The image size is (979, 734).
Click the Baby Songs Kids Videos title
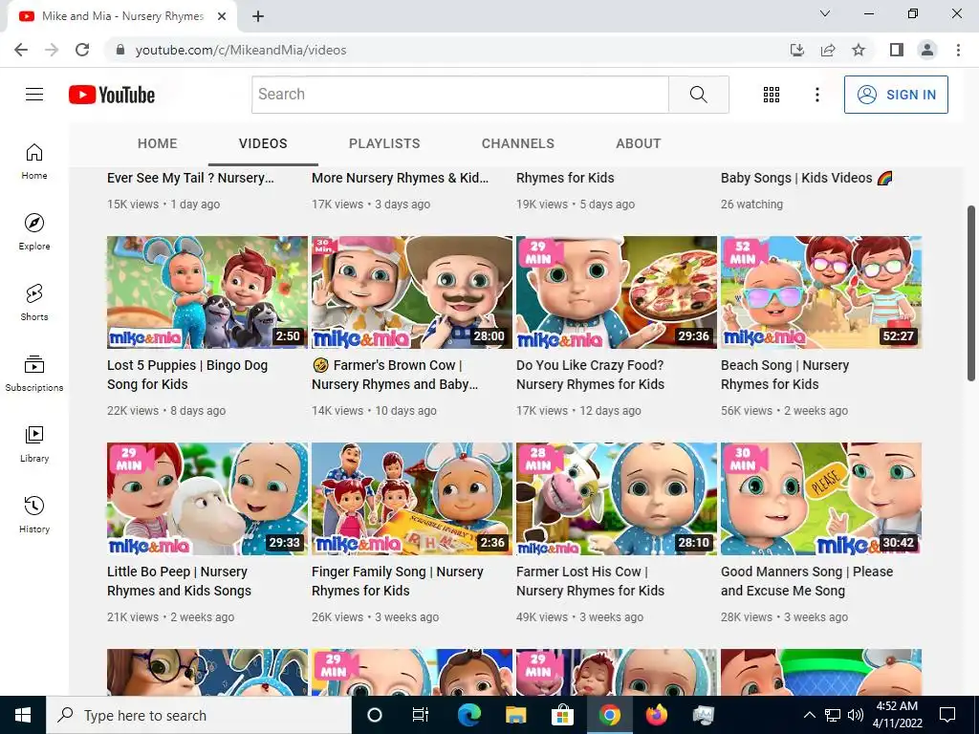tap(807, 178)
